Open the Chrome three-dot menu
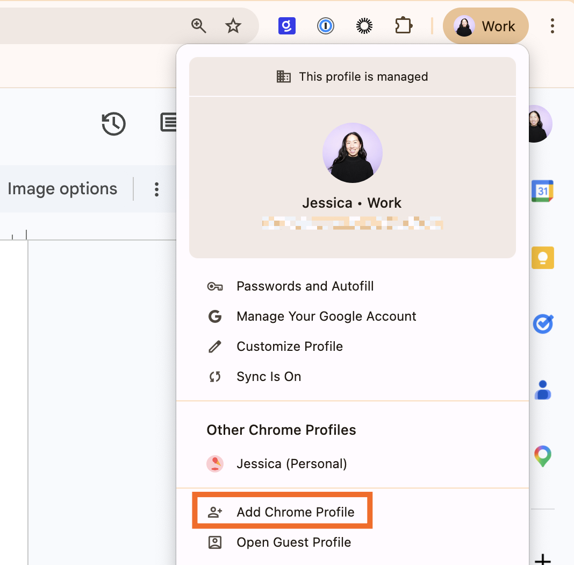The height and width of the screenshot is (565, 574). (x=552, y=25)
